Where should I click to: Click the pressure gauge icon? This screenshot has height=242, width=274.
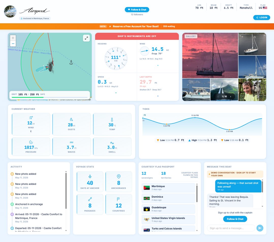pos(31,142)
